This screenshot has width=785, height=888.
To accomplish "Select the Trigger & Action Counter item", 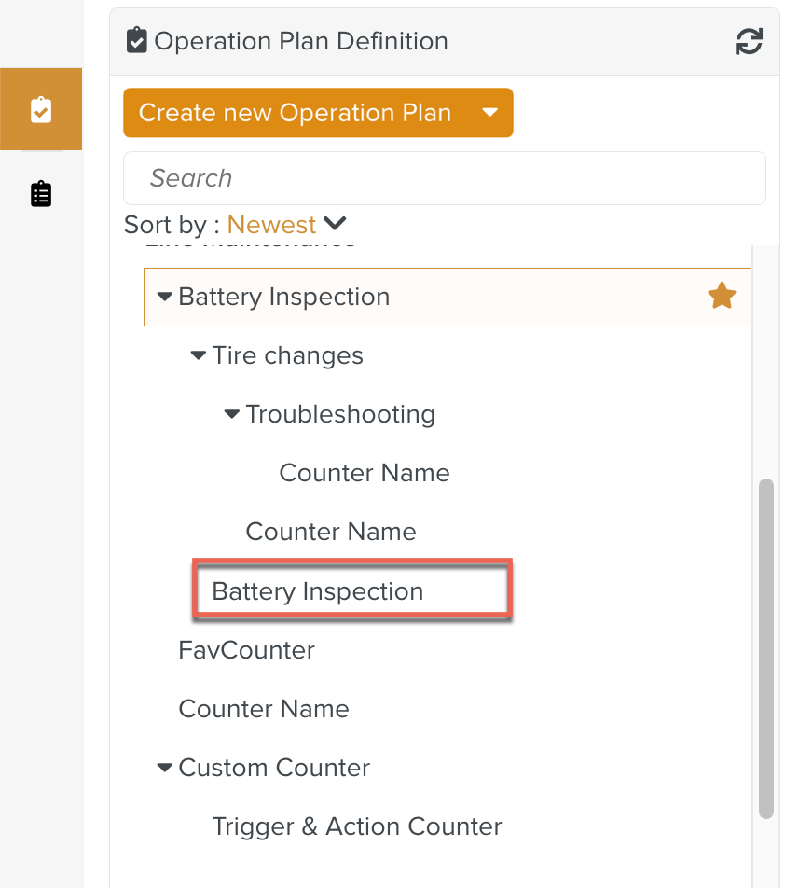I will [357, 826].
